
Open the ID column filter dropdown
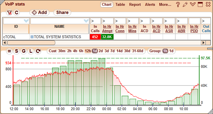click(26, 21)
